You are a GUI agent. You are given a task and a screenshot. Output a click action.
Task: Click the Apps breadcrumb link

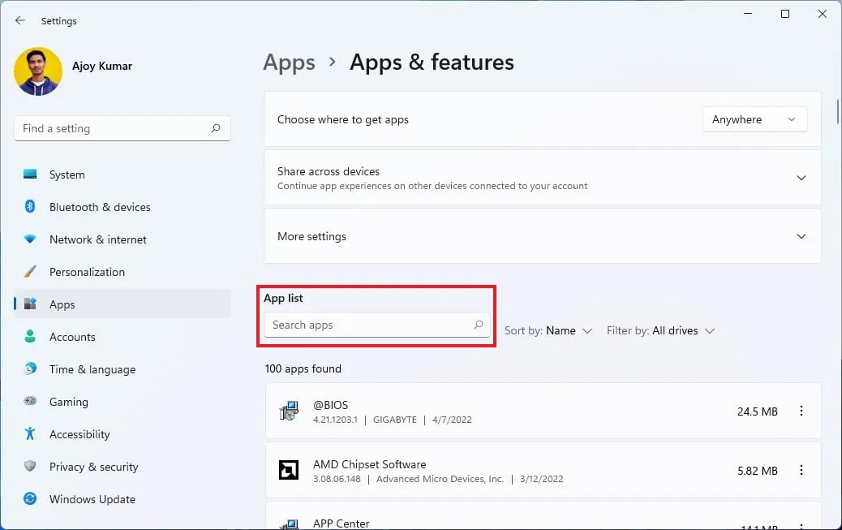point(289,62)
